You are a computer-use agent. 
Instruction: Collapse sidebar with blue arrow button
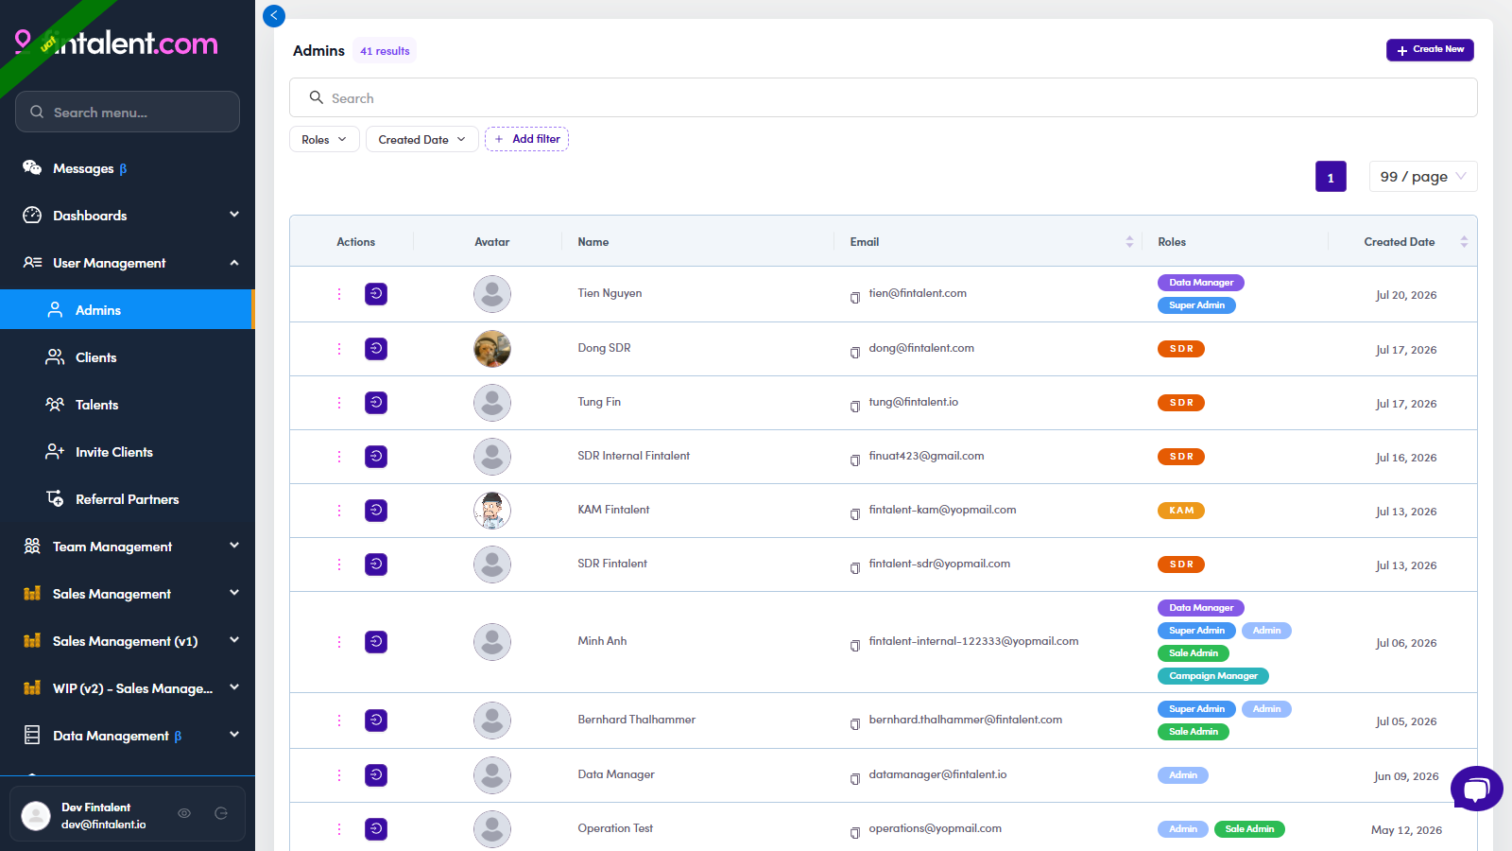(x=274, y=15)
